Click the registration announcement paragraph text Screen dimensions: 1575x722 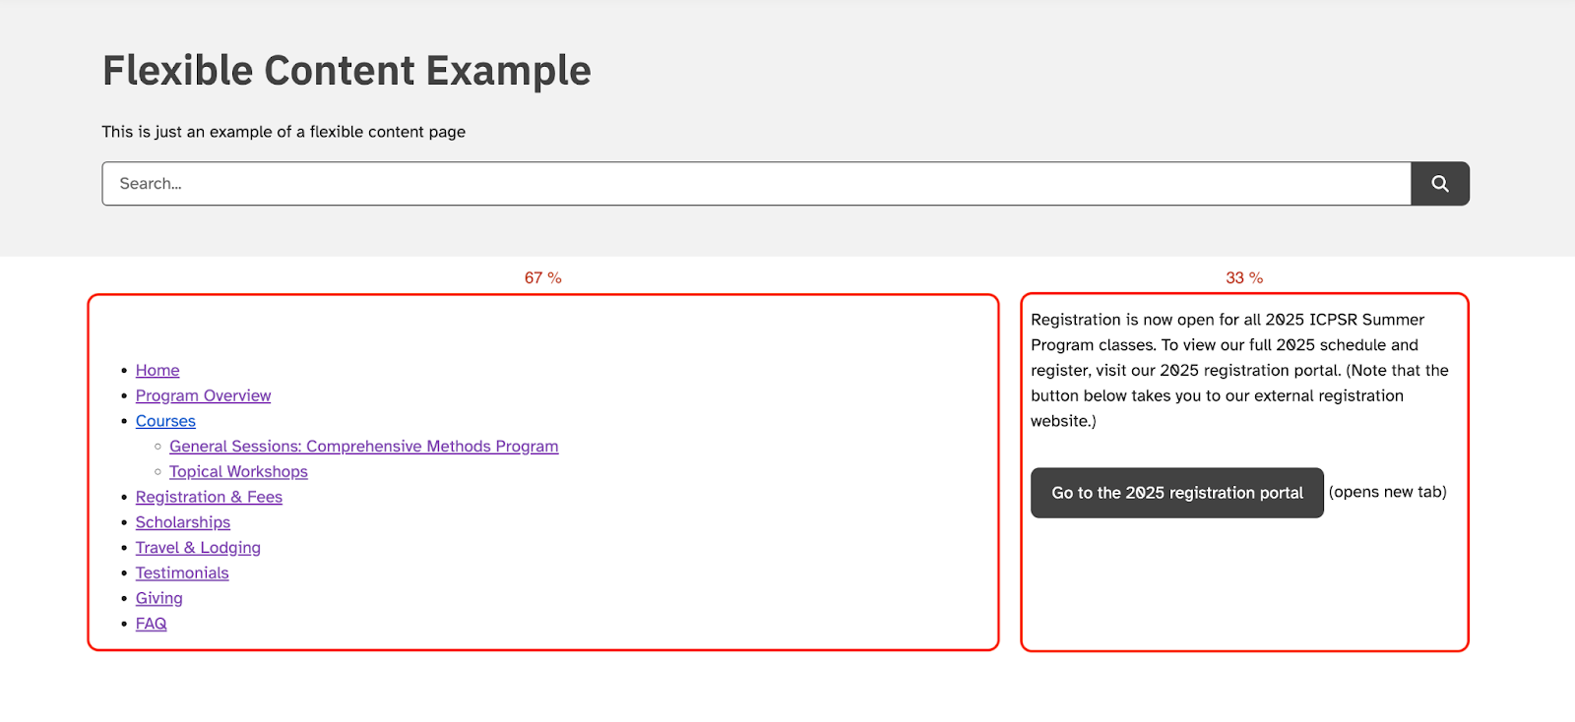[x=1239, y=370]
